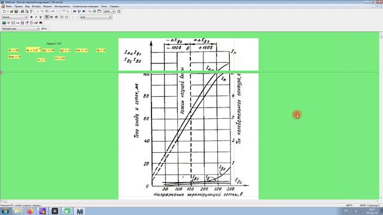Screen dimensions: 383x215
Task: Create a new Mathcad worksheet
Action: point(4,11)
